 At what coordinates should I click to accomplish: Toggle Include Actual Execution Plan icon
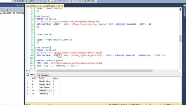click(56, 1)
